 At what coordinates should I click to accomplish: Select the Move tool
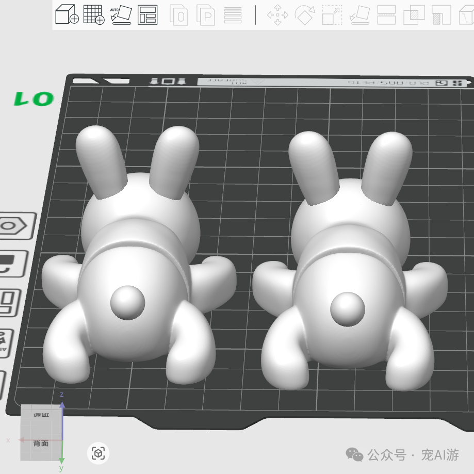(x=279, y=15)
